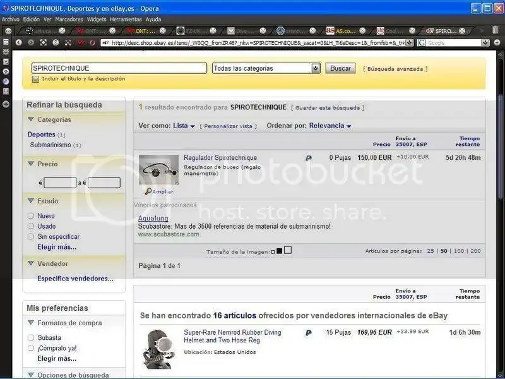Screen dimensions: 505x379
Task: Collapse the Precio section triangle
Action: [x=31, y=164]
